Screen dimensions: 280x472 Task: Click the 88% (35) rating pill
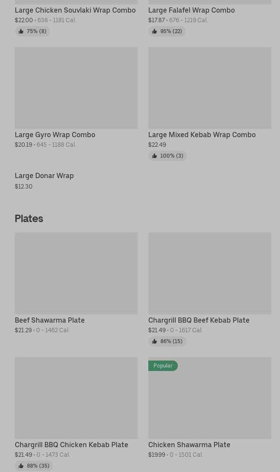pyautogui.click(x=34, y=465)
